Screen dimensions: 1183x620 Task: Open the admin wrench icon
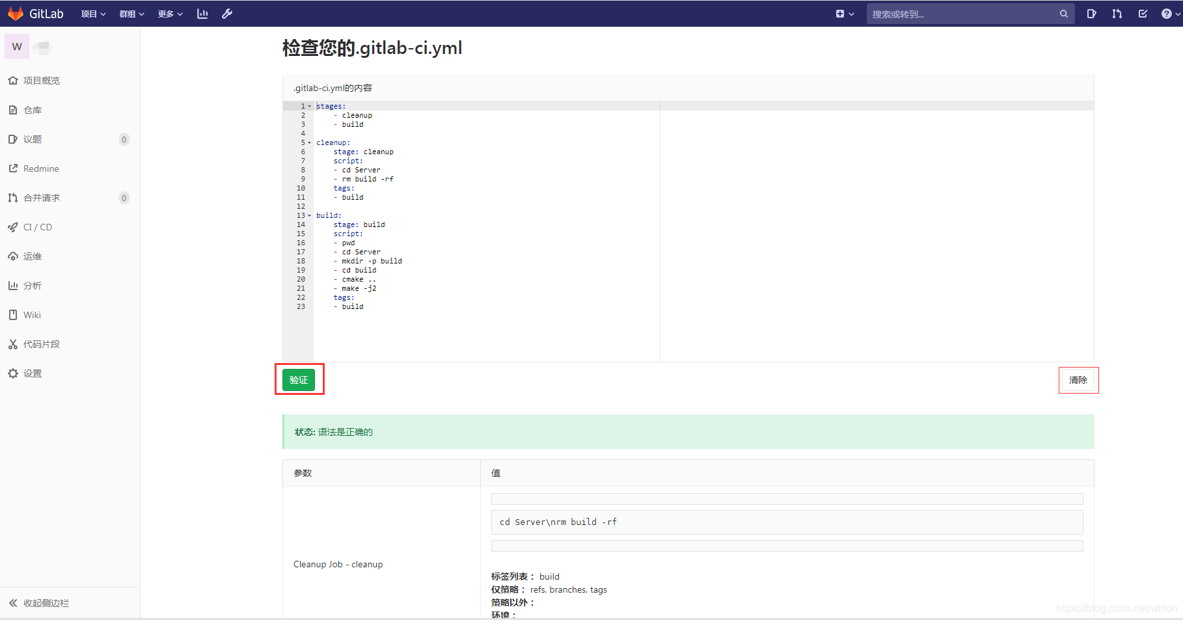click(227, 14)
